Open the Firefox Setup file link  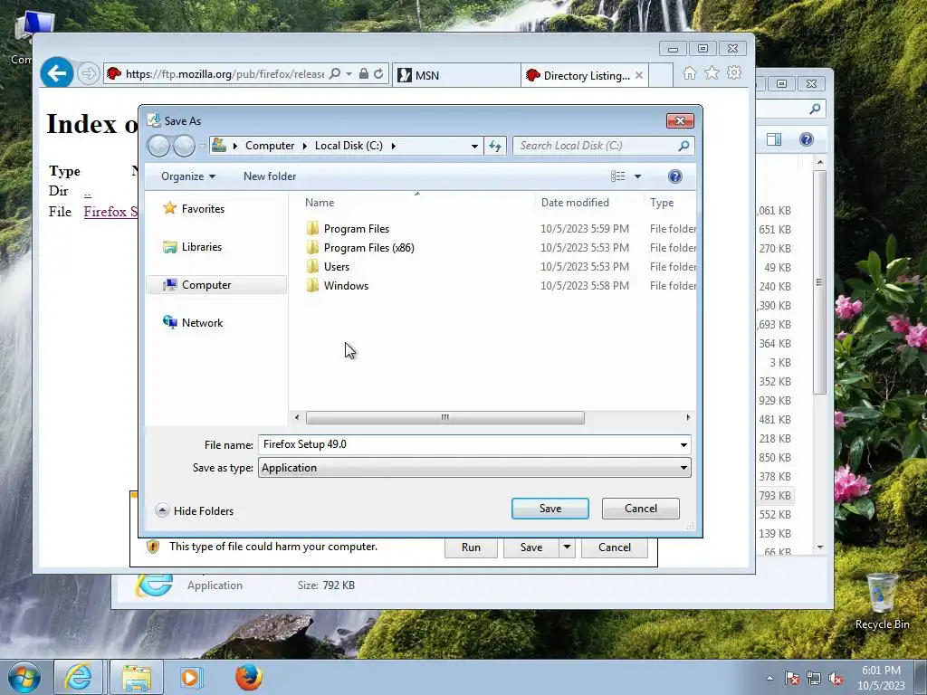point(110,212)
